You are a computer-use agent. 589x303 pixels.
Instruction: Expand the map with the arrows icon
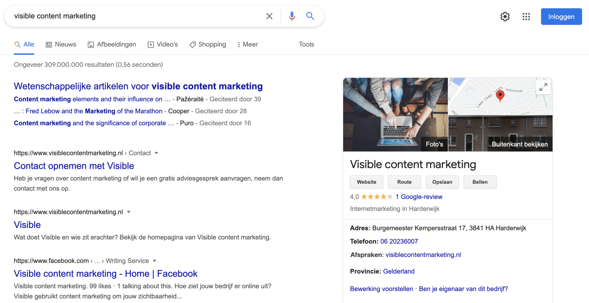coord(543,87)
